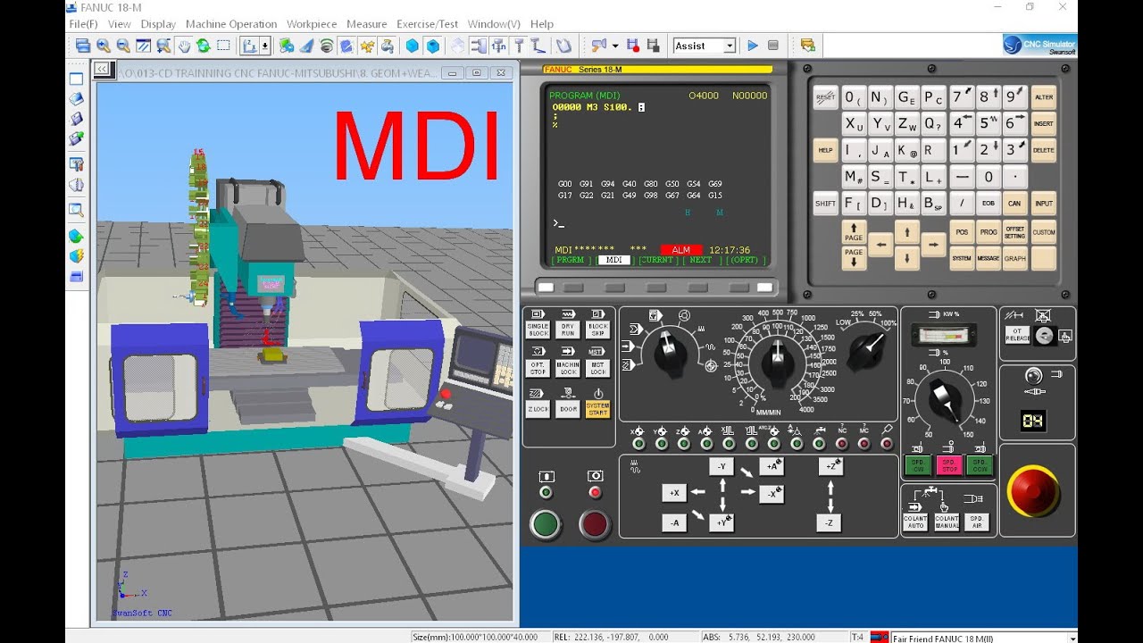Select the MDI softkey tab on CNC screen
Image resolution: width=1143 pixels, height=643 pixels.
click(x=613, y=260)
